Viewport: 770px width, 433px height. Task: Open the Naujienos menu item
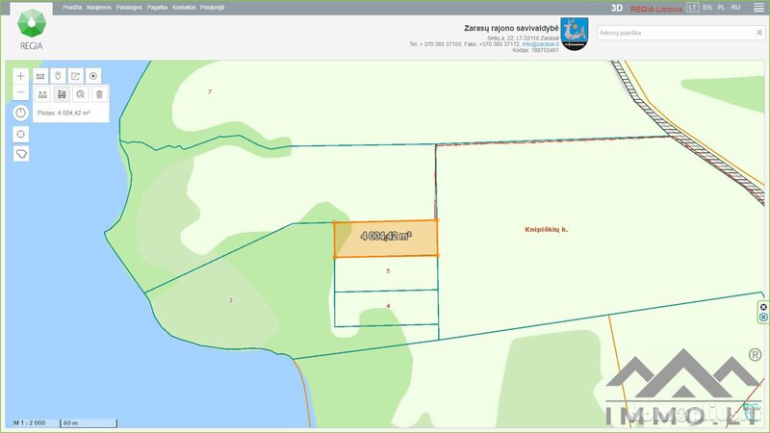[99, 8]
